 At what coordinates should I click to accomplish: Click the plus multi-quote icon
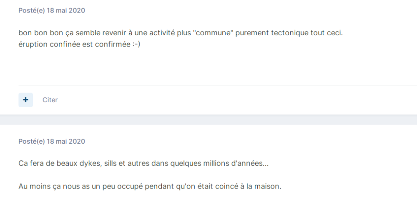click(x=25, y=100)
